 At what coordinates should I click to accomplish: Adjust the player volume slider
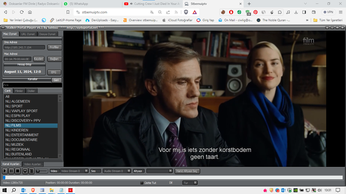[x=42, y=171]
